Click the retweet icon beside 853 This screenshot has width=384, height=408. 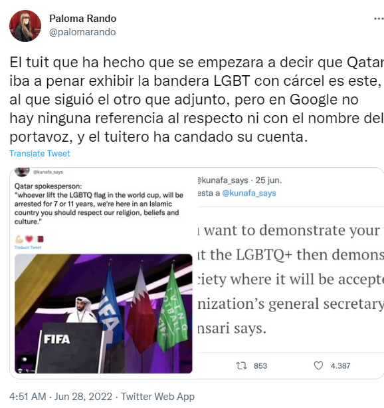(241, 365)
